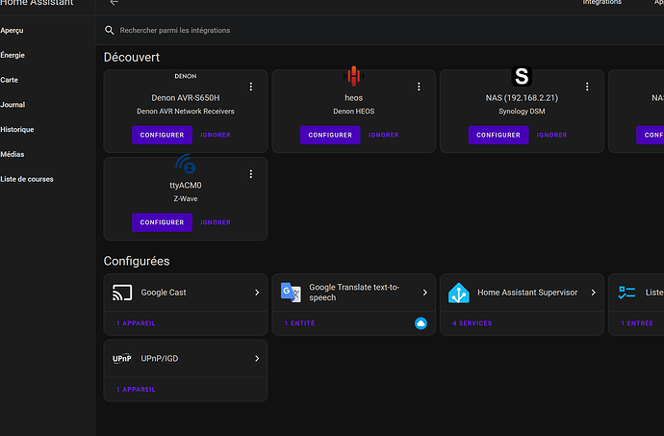Screen dimensions: 664x436
Task: Expand Google Cast with chevron arrow
Action: 257,293
